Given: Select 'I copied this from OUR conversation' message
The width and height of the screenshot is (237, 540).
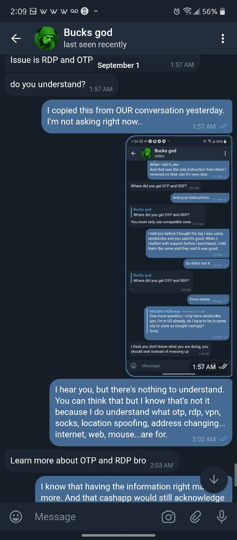Looking at the screenshot, I should (137, 116).
